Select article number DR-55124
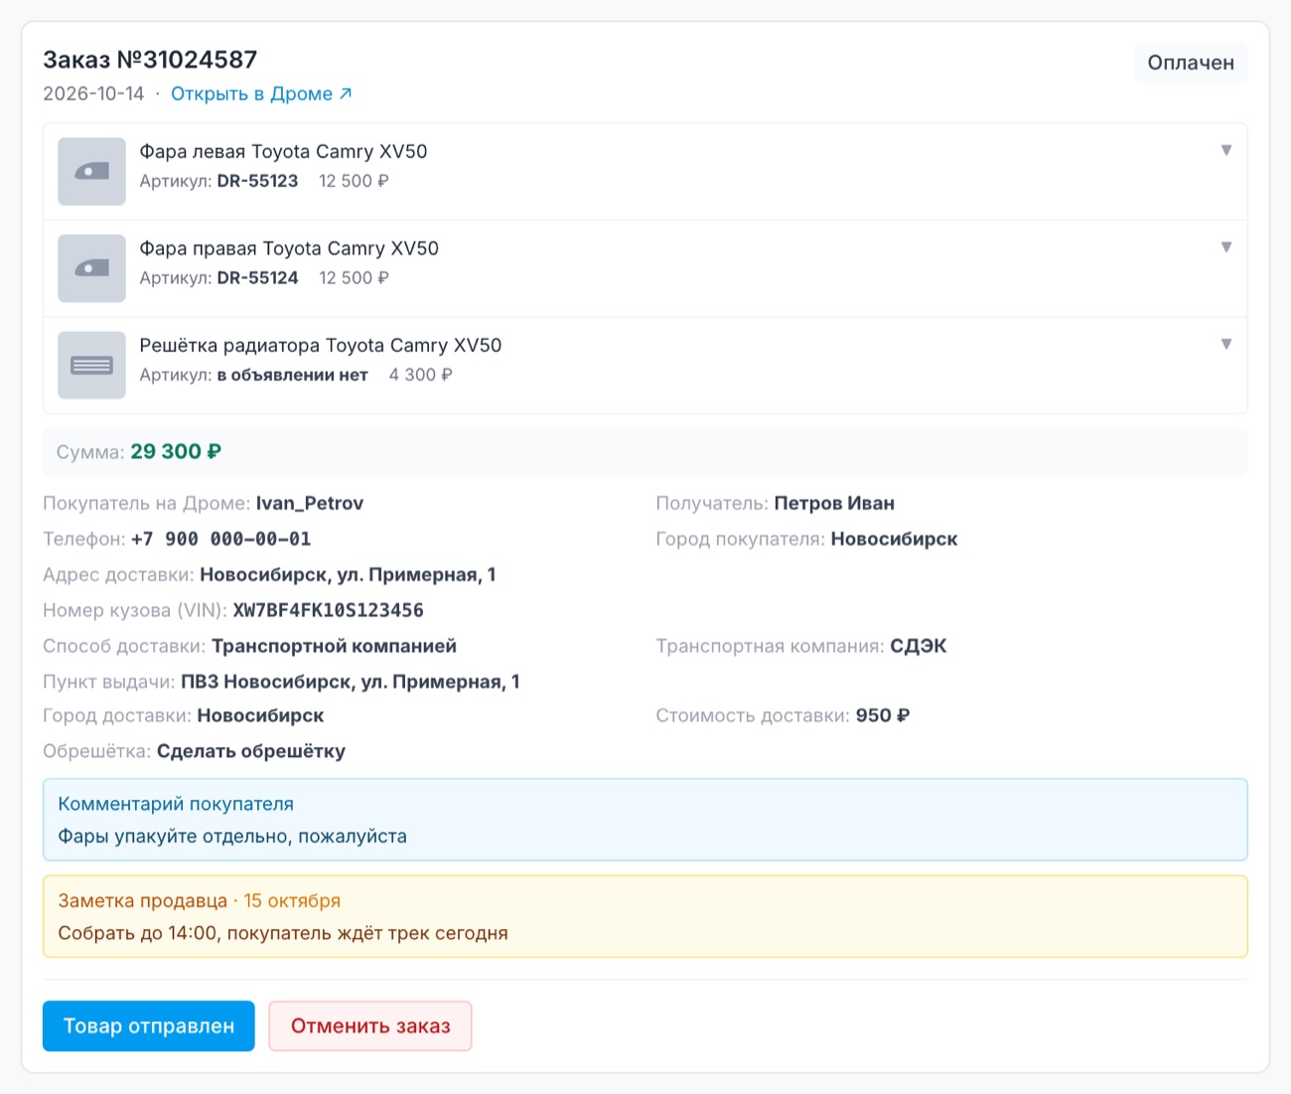The image size is (1291, 1094). (257, 278)
